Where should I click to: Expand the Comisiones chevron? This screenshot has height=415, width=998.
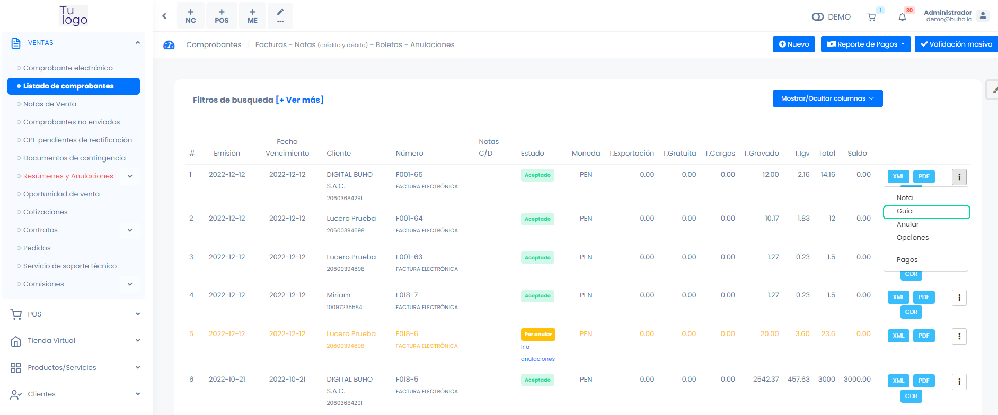tap(130, 284)
